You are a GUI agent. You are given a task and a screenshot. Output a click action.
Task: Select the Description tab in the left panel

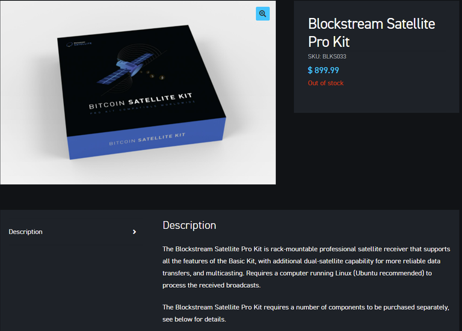click(x=26, y=232)
